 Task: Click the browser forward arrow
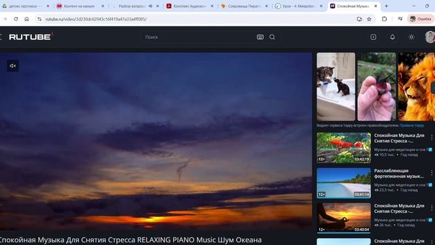coord(5,19)
